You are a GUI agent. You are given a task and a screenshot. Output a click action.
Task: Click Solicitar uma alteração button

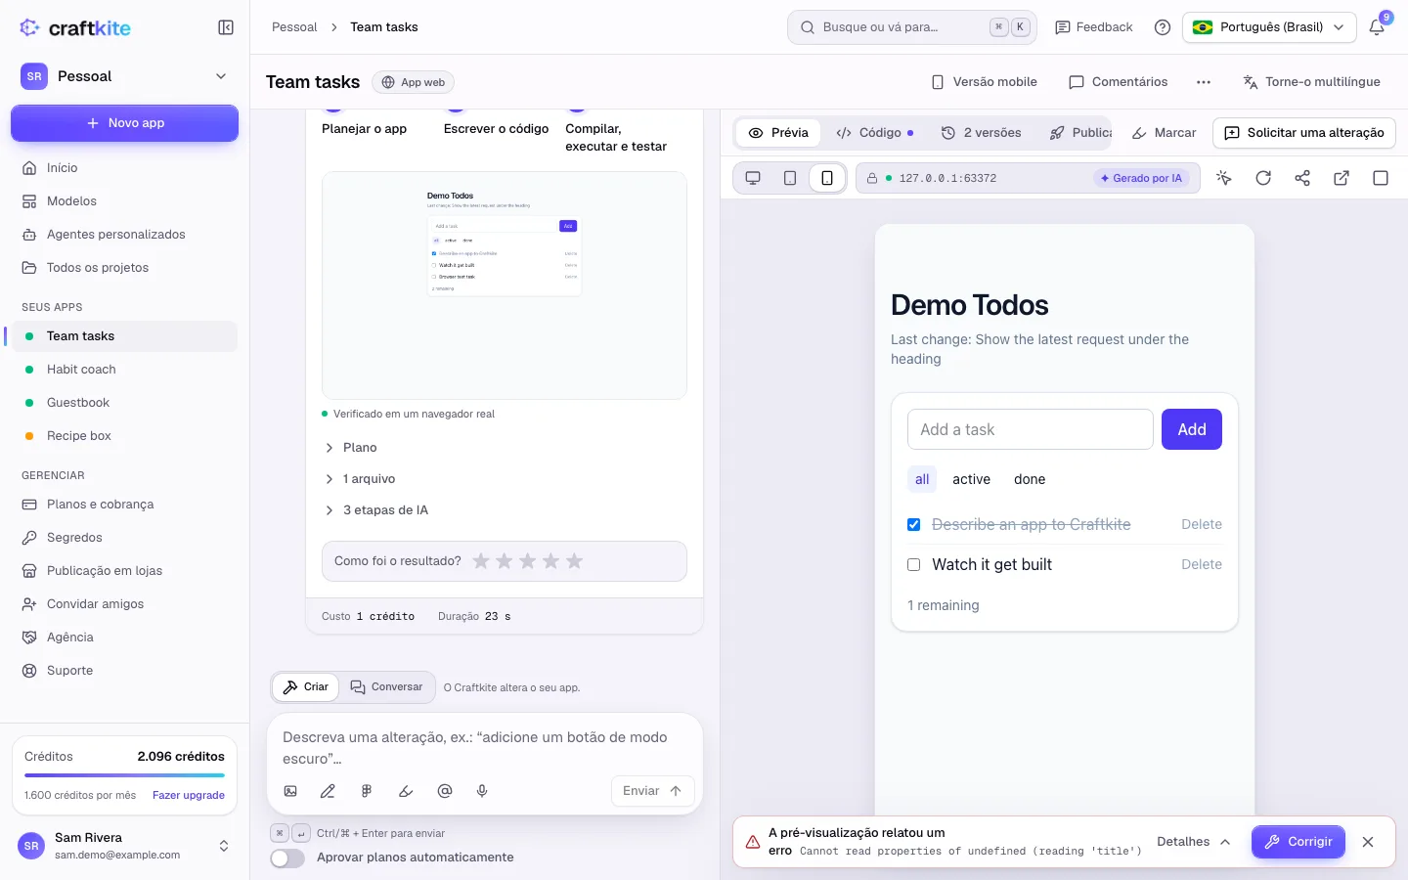tap(1304, 133)
